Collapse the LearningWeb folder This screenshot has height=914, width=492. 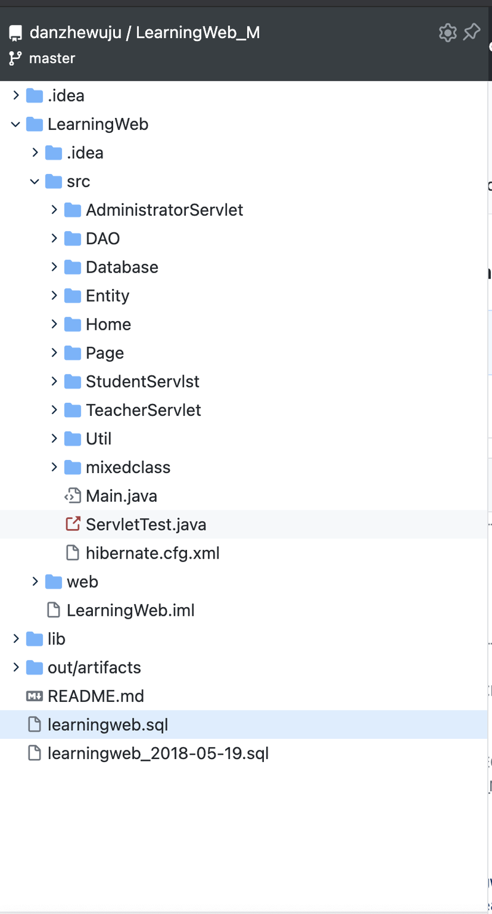click(x=15, y=125)
